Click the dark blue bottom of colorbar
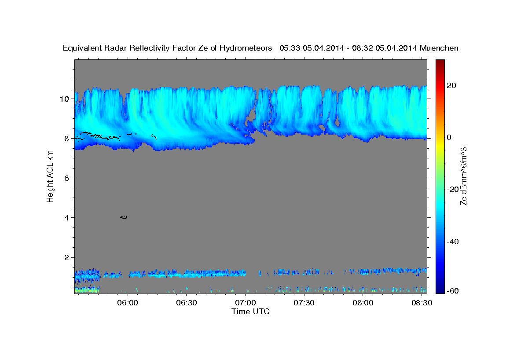Viewport: 528px width, 352px height. (440, 290)
